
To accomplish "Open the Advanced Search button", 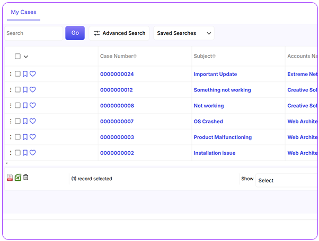I will pyautogui.click(x=119, y=33).
